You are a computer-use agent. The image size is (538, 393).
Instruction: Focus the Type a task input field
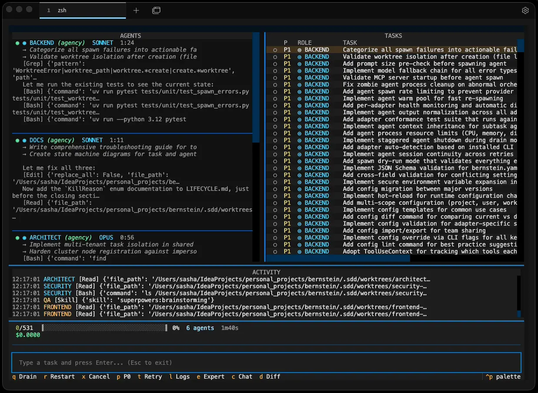(266, 363)
